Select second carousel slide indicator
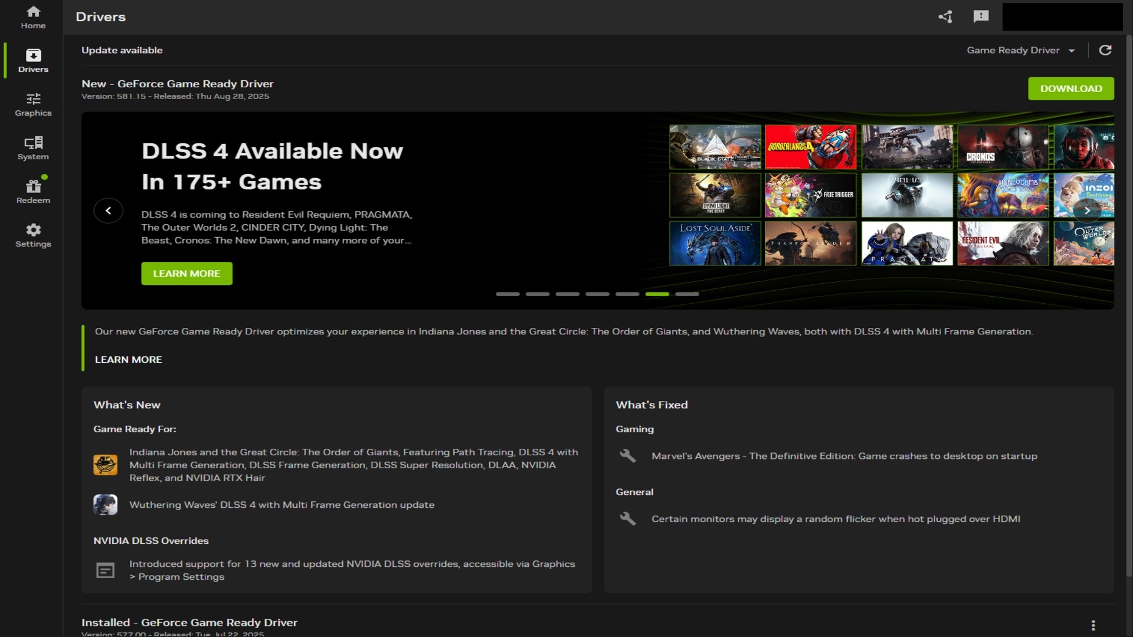The height and width of the screenshot is (637, 1133). (538, 294)
